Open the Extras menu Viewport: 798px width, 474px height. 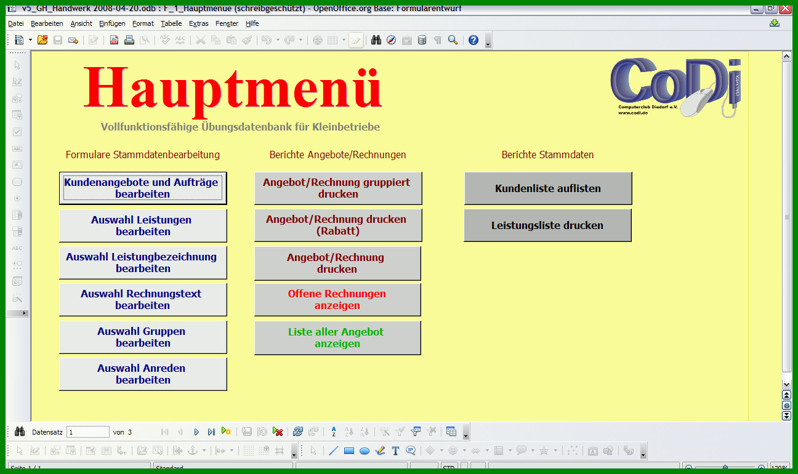199,23
